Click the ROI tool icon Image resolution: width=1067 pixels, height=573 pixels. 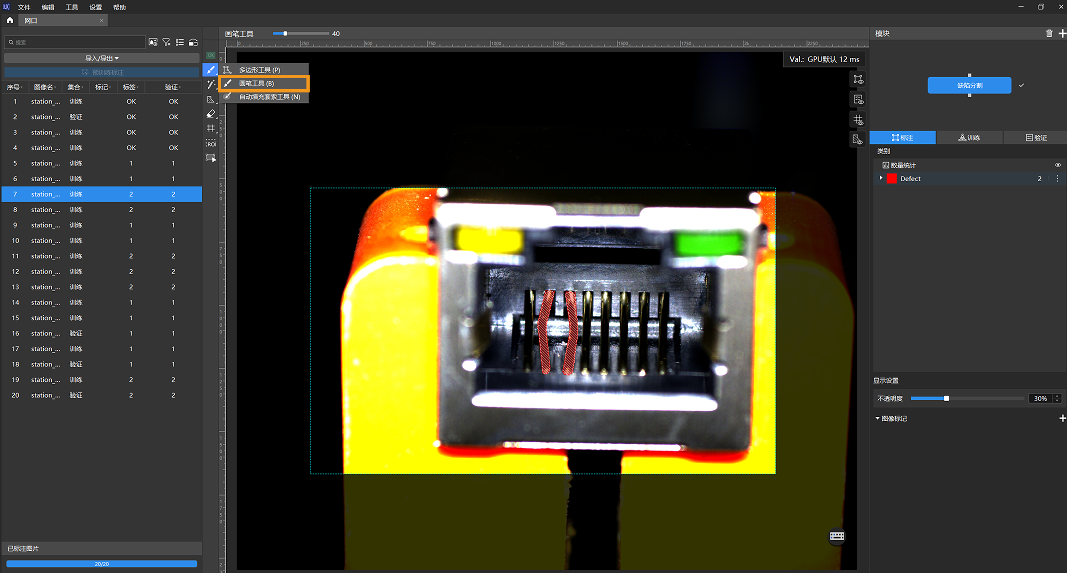click(x=211, y=143)
